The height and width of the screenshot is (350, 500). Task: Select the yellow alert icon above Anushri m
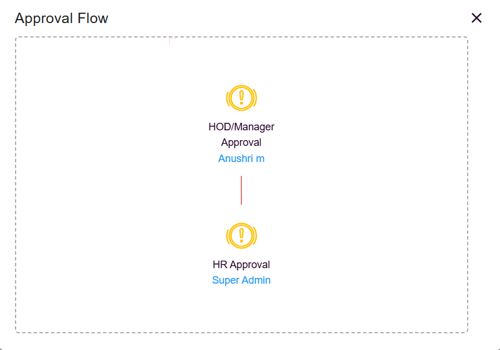click(241, 98)
